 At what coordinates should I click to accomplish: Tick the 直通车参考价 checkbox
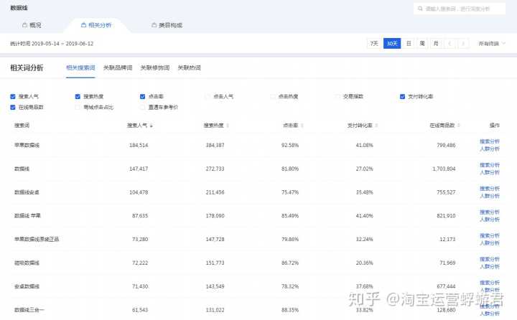[x=143, y=107]
